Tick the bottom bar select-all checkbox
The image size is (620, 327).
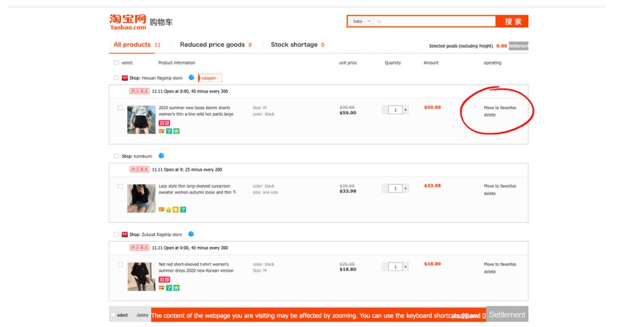coord(113,315)
